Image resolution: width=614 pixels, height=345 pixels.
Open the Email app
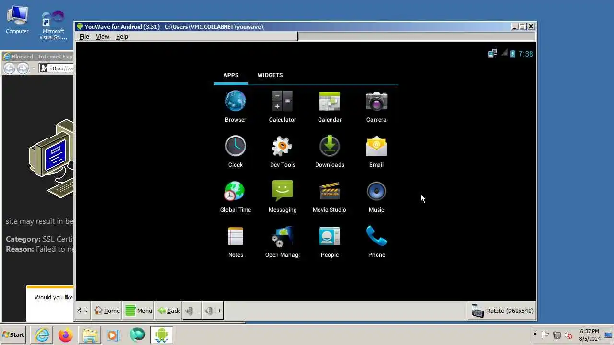pyautogui.click(x=376, y=151)
